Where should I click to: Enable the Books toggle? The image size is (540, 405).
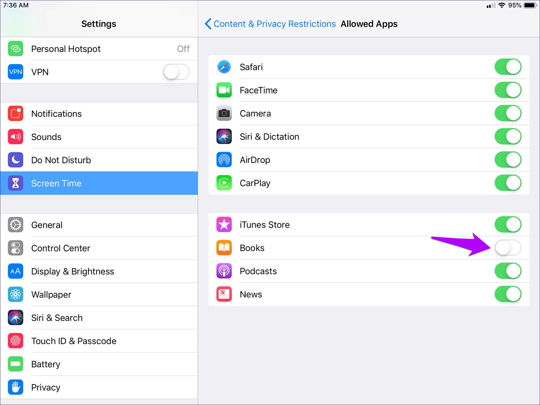coord(507,248)
